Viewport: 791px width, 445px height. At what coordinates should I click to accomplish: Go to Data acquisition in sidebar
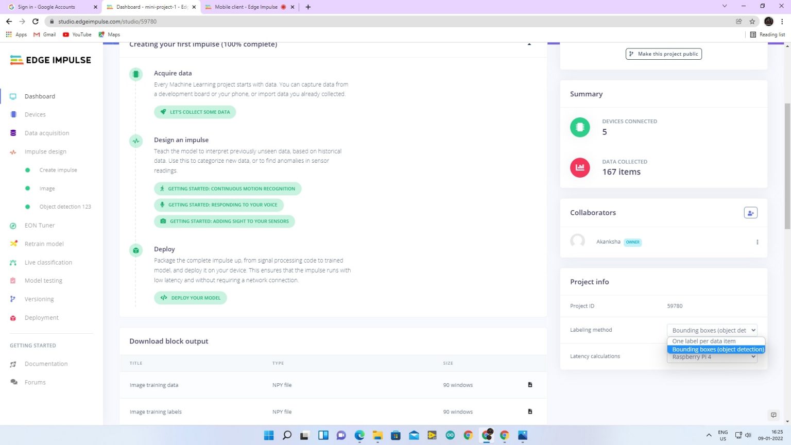click(46, 133)
